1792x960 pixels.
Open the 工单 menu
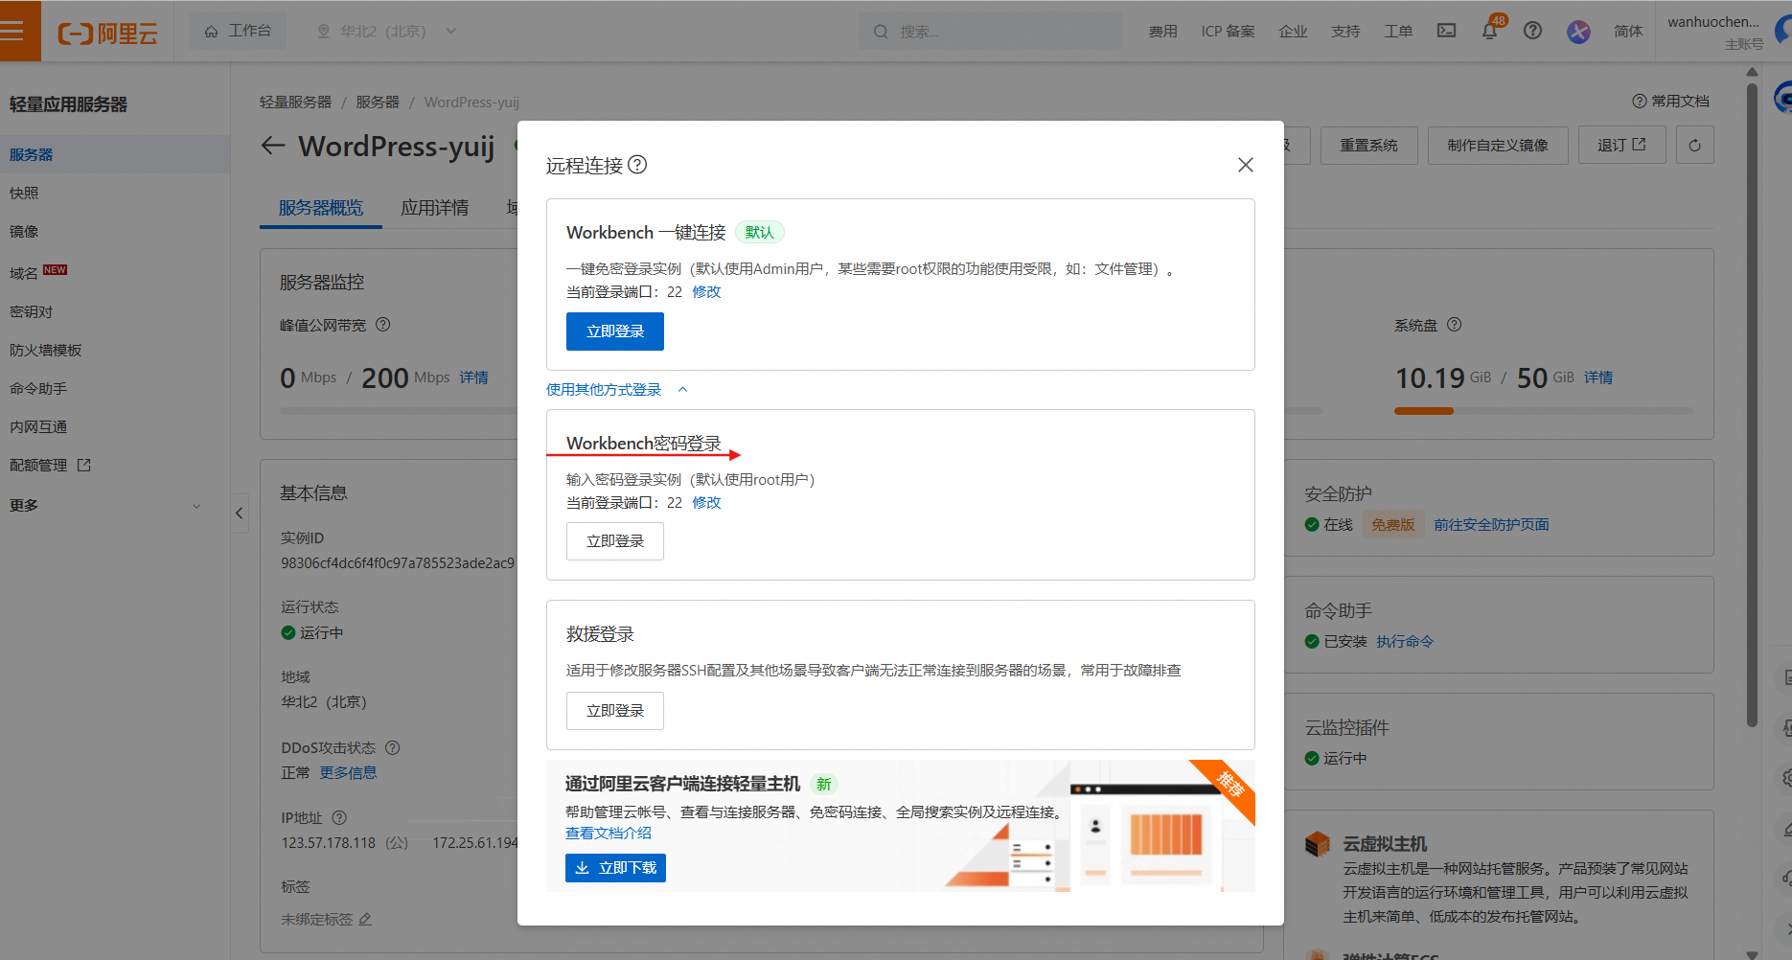pyautogui.click(x=1398, y=32)
